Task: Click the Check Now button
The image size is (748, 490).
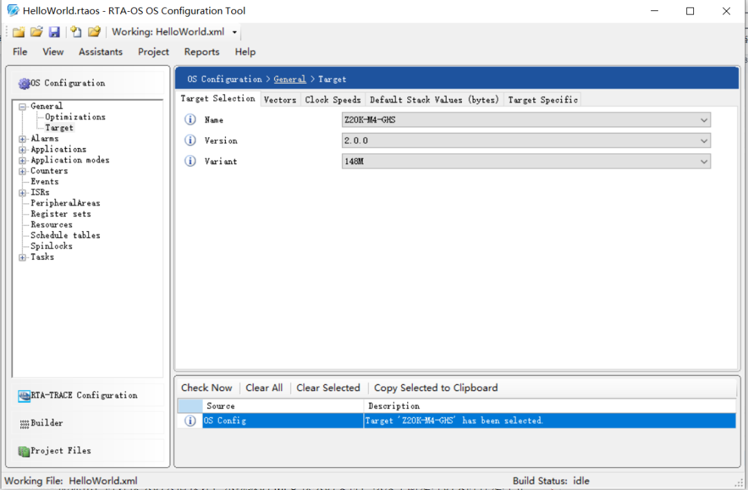Action: (206, 388)
